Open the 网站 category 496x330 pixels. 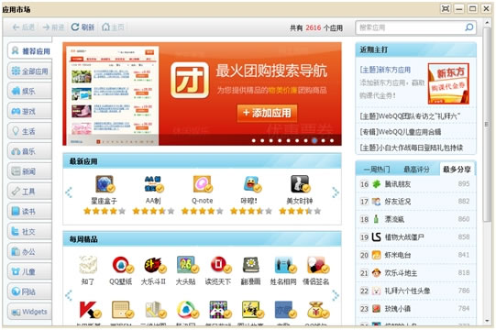(x=29, y=291)
